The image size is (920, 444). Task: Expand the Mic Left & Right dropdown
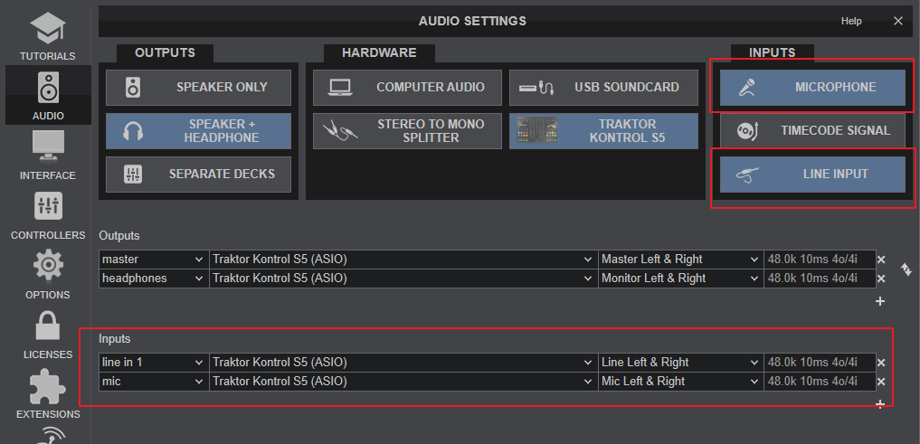tap(680, 382)
